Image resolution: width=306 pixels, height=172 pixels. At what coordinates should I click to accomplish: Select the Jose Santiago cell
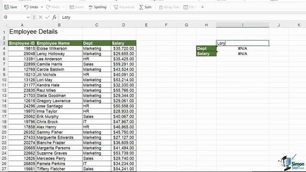tap(59, 106)
